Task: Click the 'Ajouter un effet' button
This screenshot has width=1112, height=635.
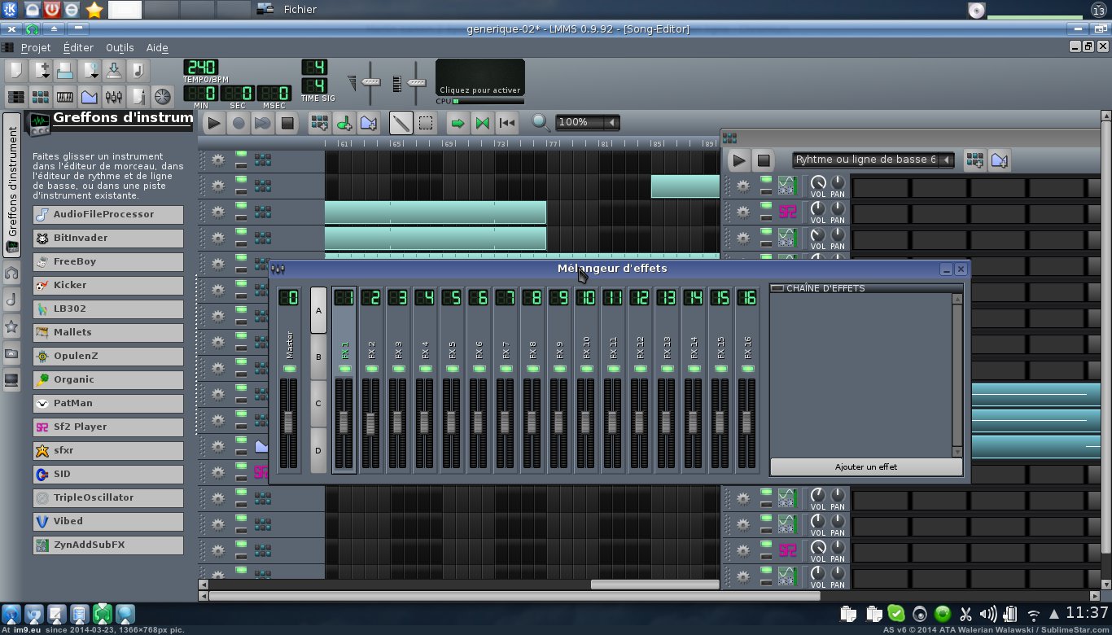Action: 866,467
